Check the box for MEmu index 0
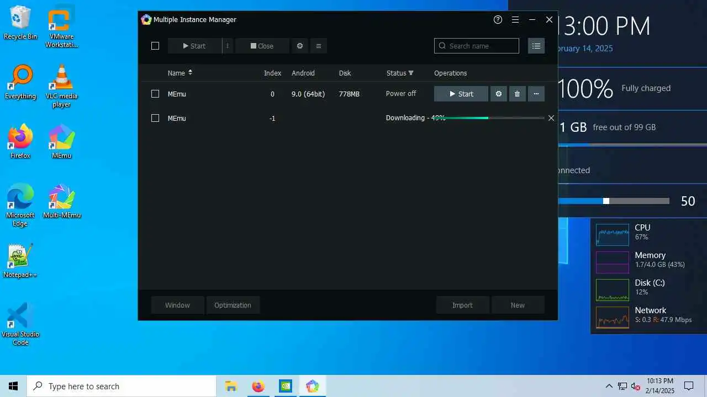 155,94
